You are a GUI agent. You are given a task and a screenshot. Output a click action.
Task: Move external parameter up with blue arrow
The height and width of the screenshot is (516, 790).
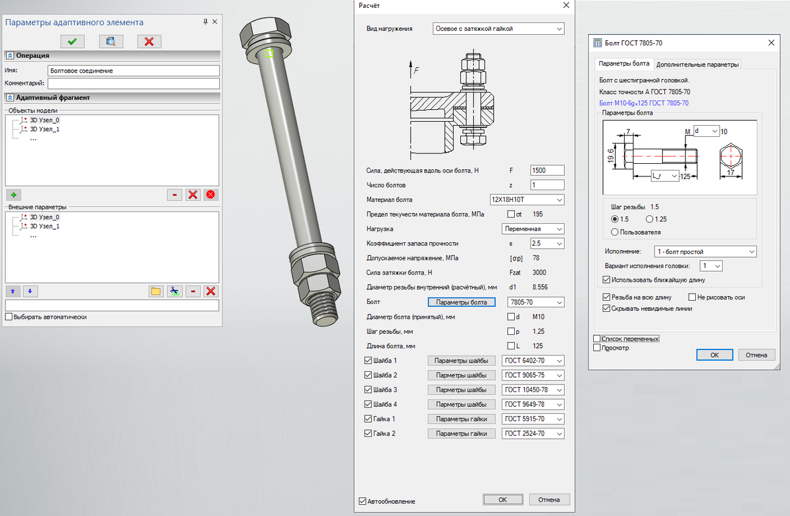click(x=13, y=291)
